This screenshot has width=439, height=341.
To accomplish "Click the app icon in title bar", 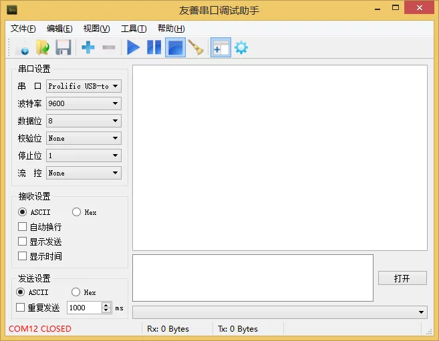I will click(x=12, y=10).
